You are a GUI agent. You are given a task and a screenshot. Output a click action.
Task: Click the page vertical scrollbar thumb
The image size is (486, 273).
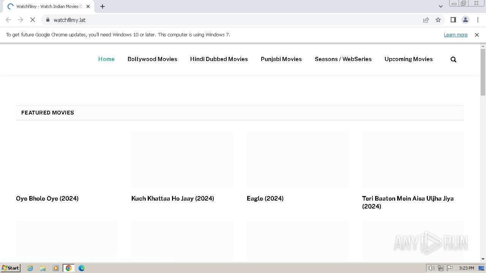point(483,72)
